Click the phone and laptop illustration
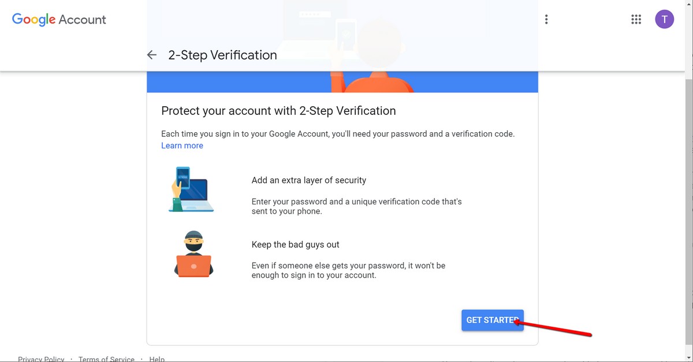Image resolution: width=693 pixels, height=362 pixels. coord(191,189)
